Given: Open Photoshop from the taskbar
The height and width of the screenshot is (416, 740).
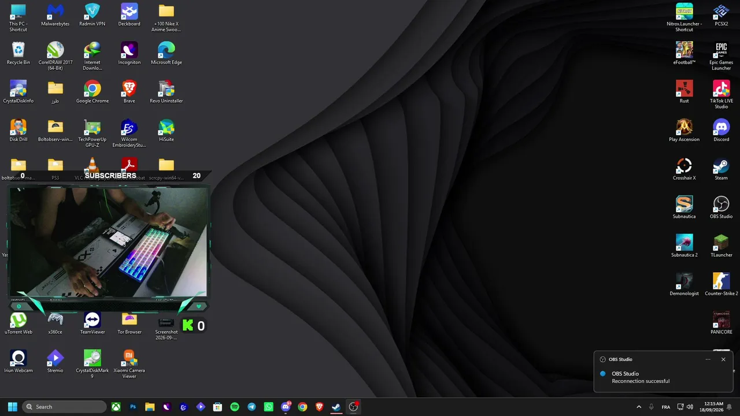Looking at the screenshot, I should point(133,407).
